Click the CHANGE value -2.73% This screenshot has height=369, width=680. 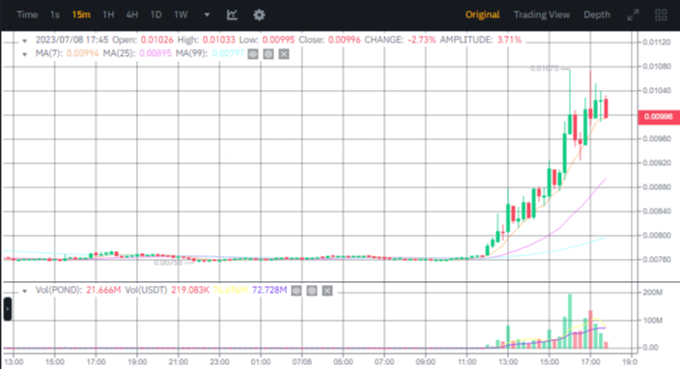(421, 40)
